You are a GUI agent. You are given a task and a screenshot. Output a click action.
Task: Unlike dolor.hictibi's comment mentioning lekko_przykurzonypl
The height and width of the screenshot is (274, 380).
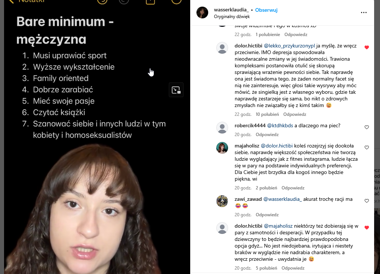367,47
